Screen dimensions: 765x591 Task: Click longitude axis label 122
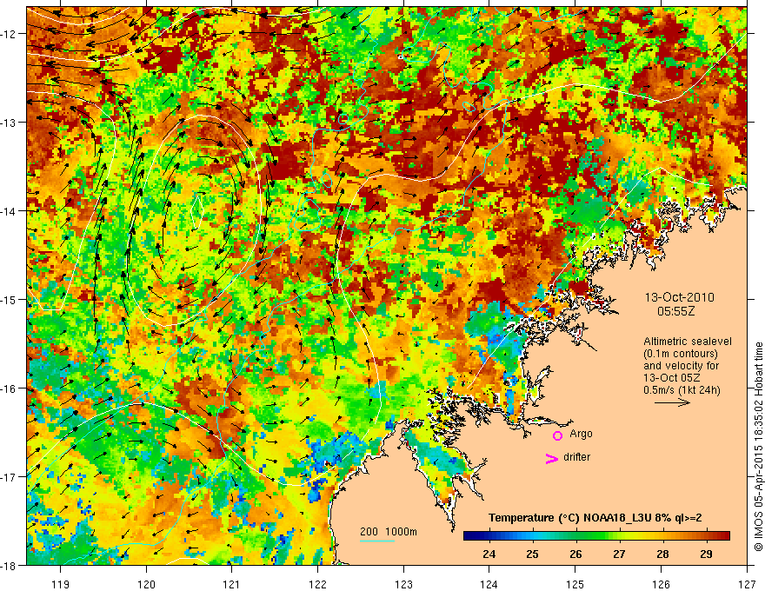(x=317, y=584)
